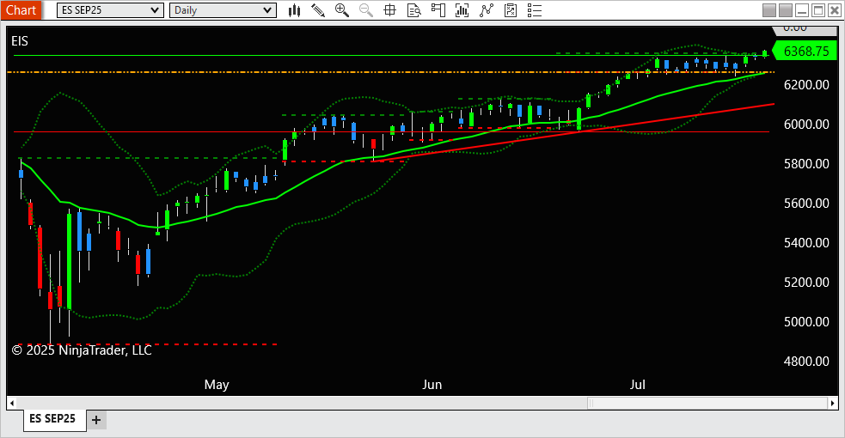Click the 5600.00 price axis label
This screenshot has width=845, height=438.
806,204
